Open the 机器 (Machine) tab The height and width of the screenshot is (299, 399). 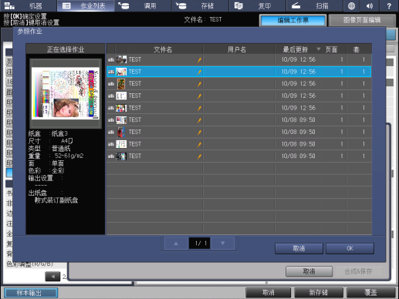pos(28,5)
